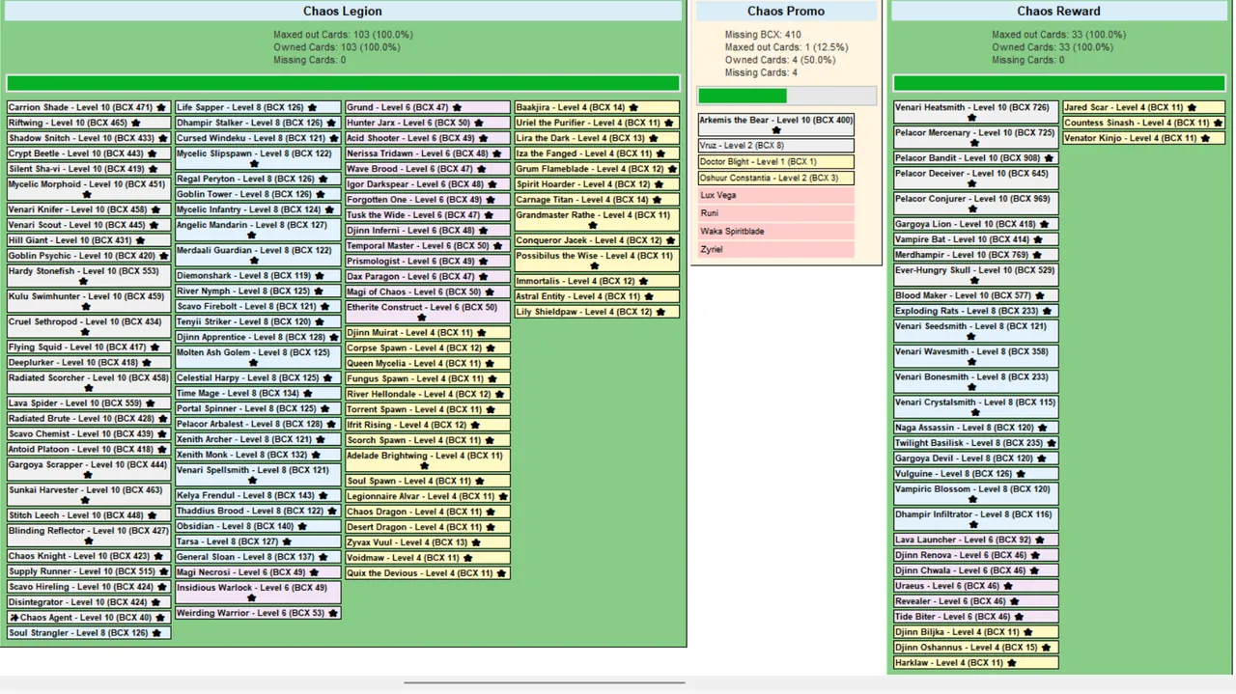Click the star next to Gargoya Lion
The height and width of the screenshot is (694, 1236).
1045,224
